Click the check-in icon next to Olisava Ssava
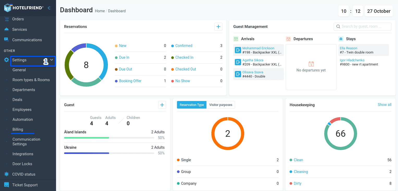This screenshot has width=398, height=191. [238, 74]
